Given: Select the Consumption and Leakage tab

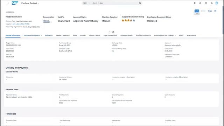Looking at the screenshot, I should (164, 35).
